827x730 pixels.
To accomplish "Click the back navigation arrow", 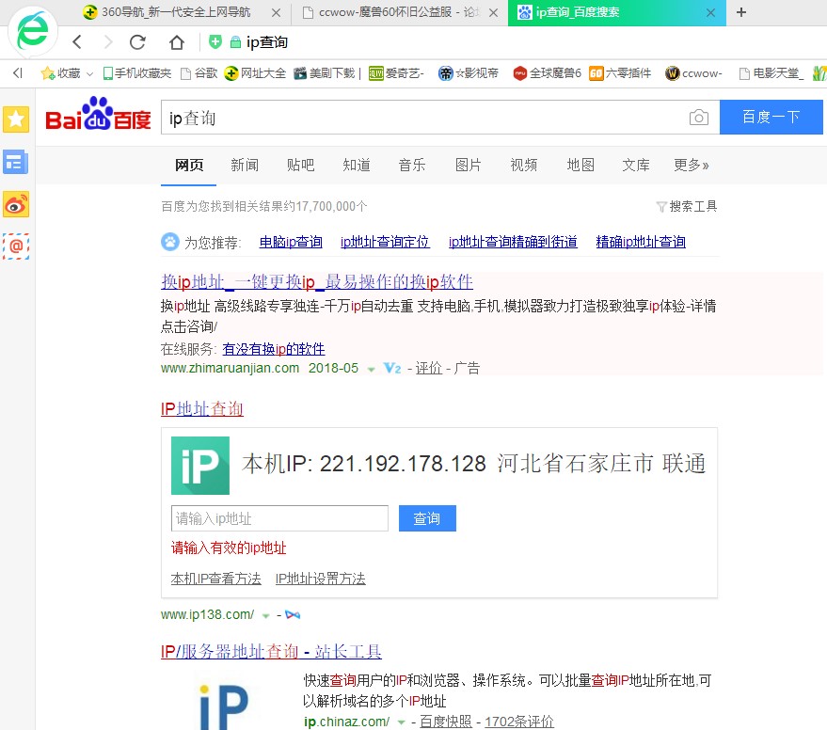I will point(76,41).
